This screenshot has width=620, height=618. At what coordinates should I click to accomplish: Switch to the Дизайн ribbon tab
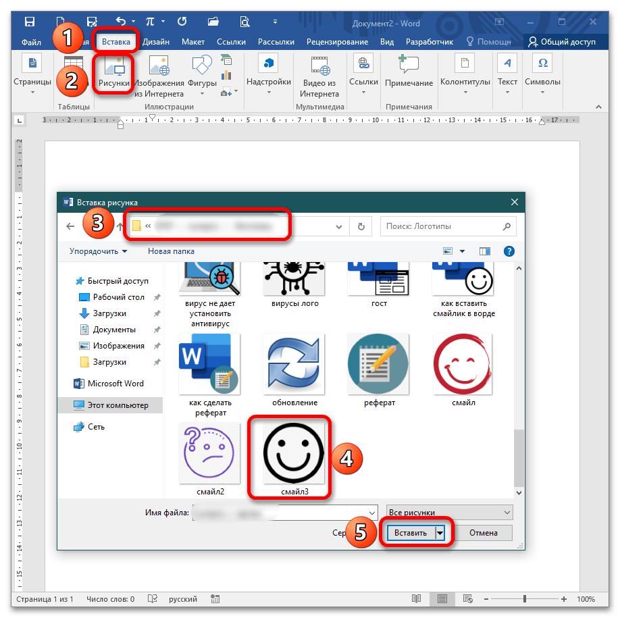pos(155,42)
